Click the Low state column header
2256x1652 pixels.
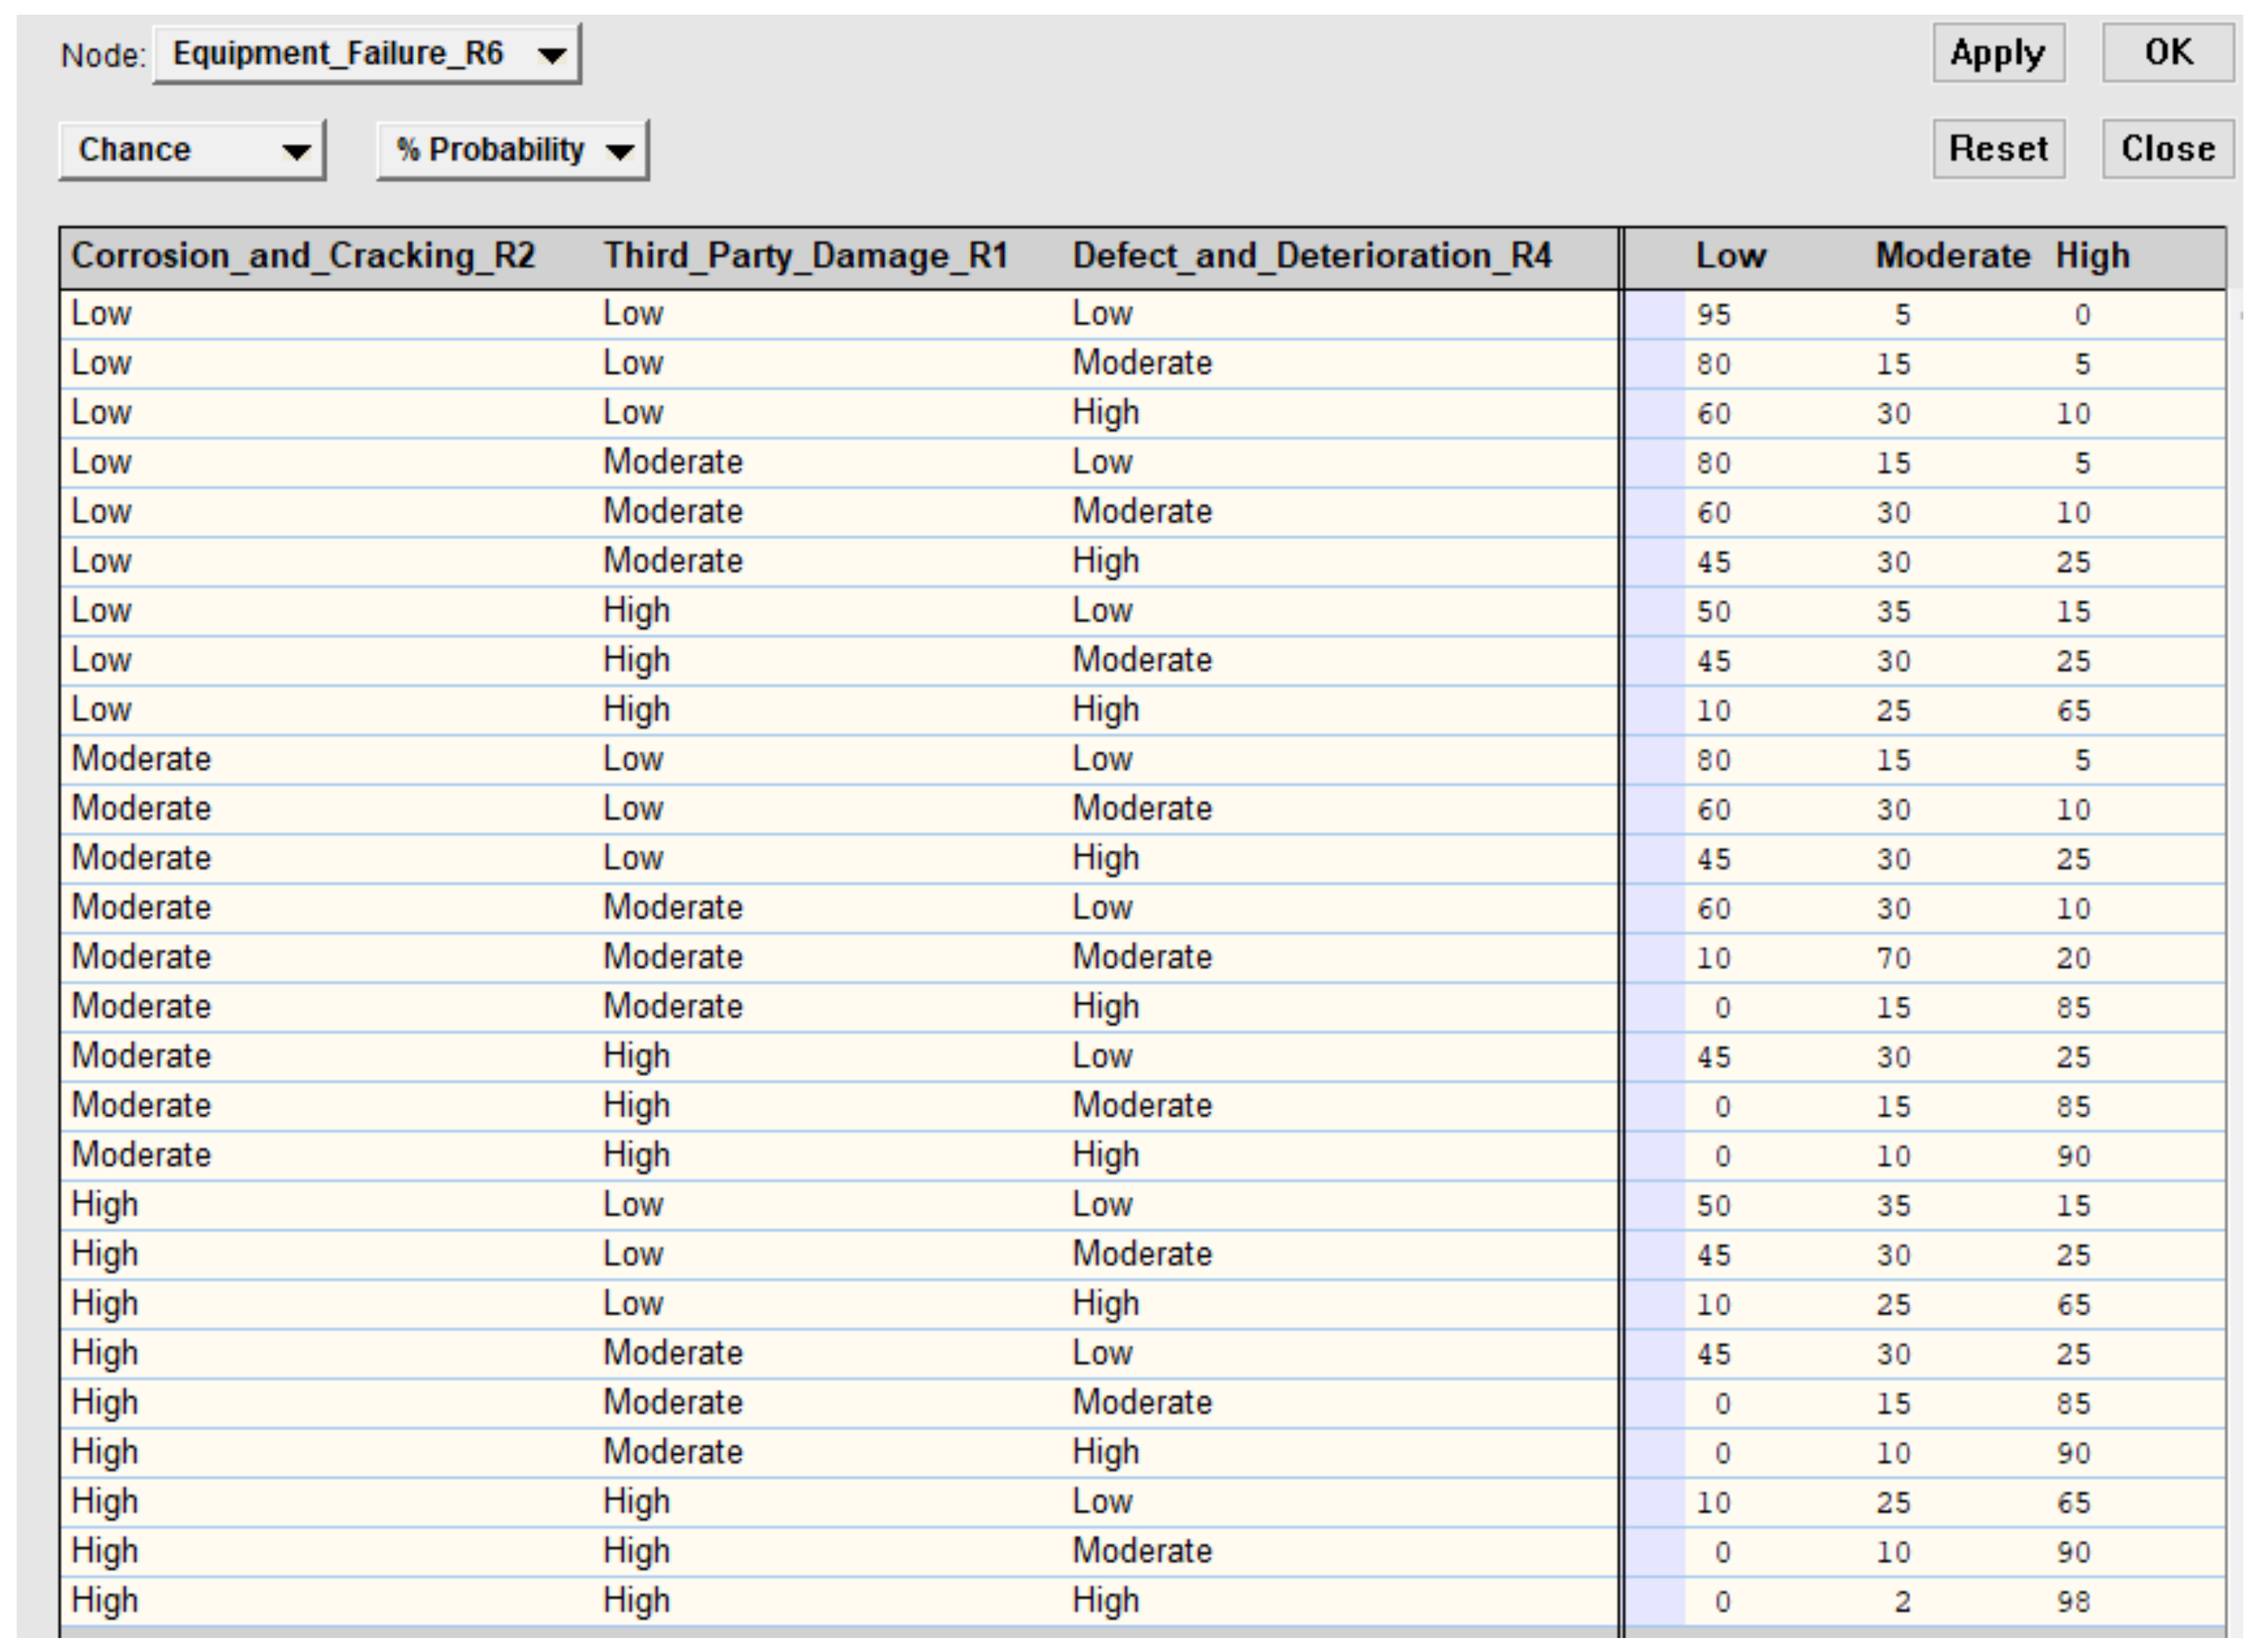click(x=1730, y=256)
